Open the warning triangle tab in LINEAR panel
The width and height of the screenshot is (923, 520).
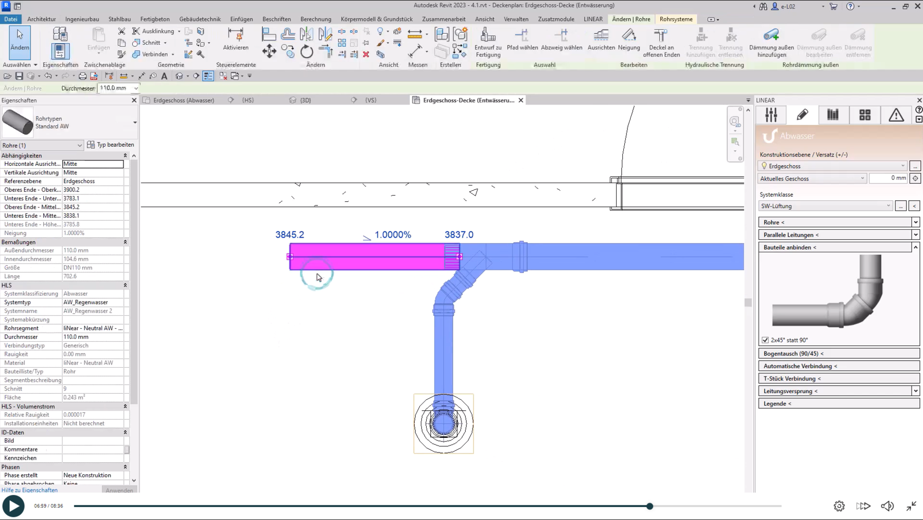(896, 115)
